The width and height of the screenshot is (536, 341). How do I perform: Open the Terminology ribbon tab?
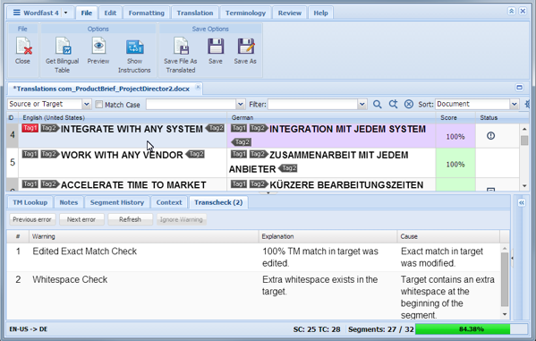(245, 13)
